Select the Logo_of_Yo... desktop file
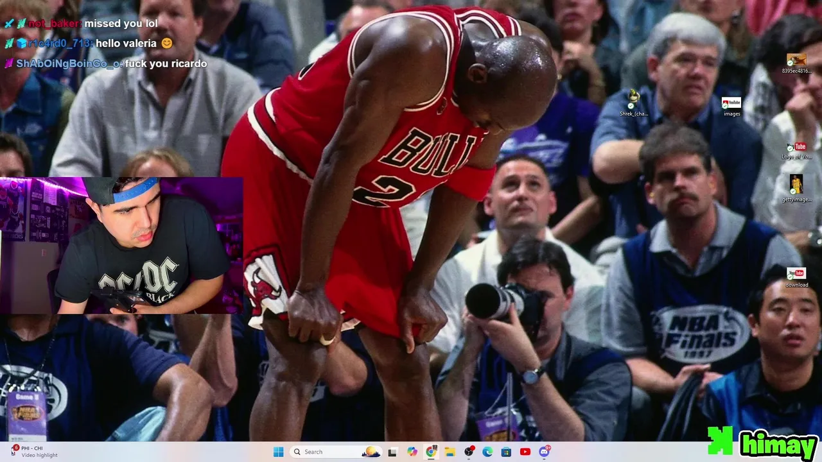The image size is (822, 462). coord(796,151)
